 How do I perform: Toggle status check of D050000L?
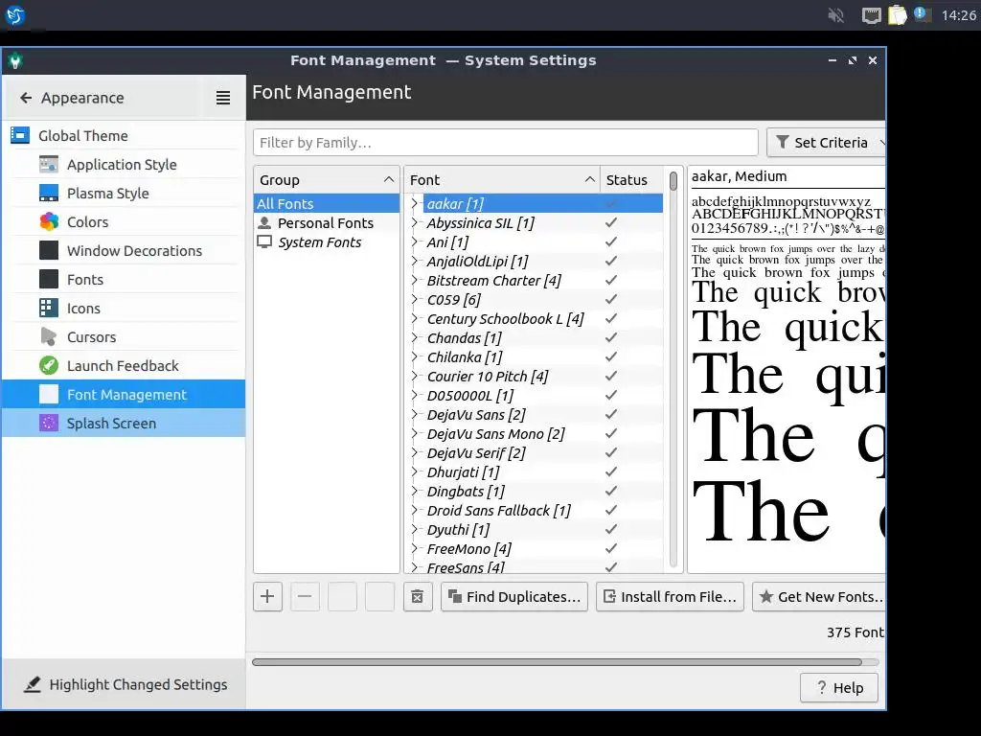(x=611, y=396)
